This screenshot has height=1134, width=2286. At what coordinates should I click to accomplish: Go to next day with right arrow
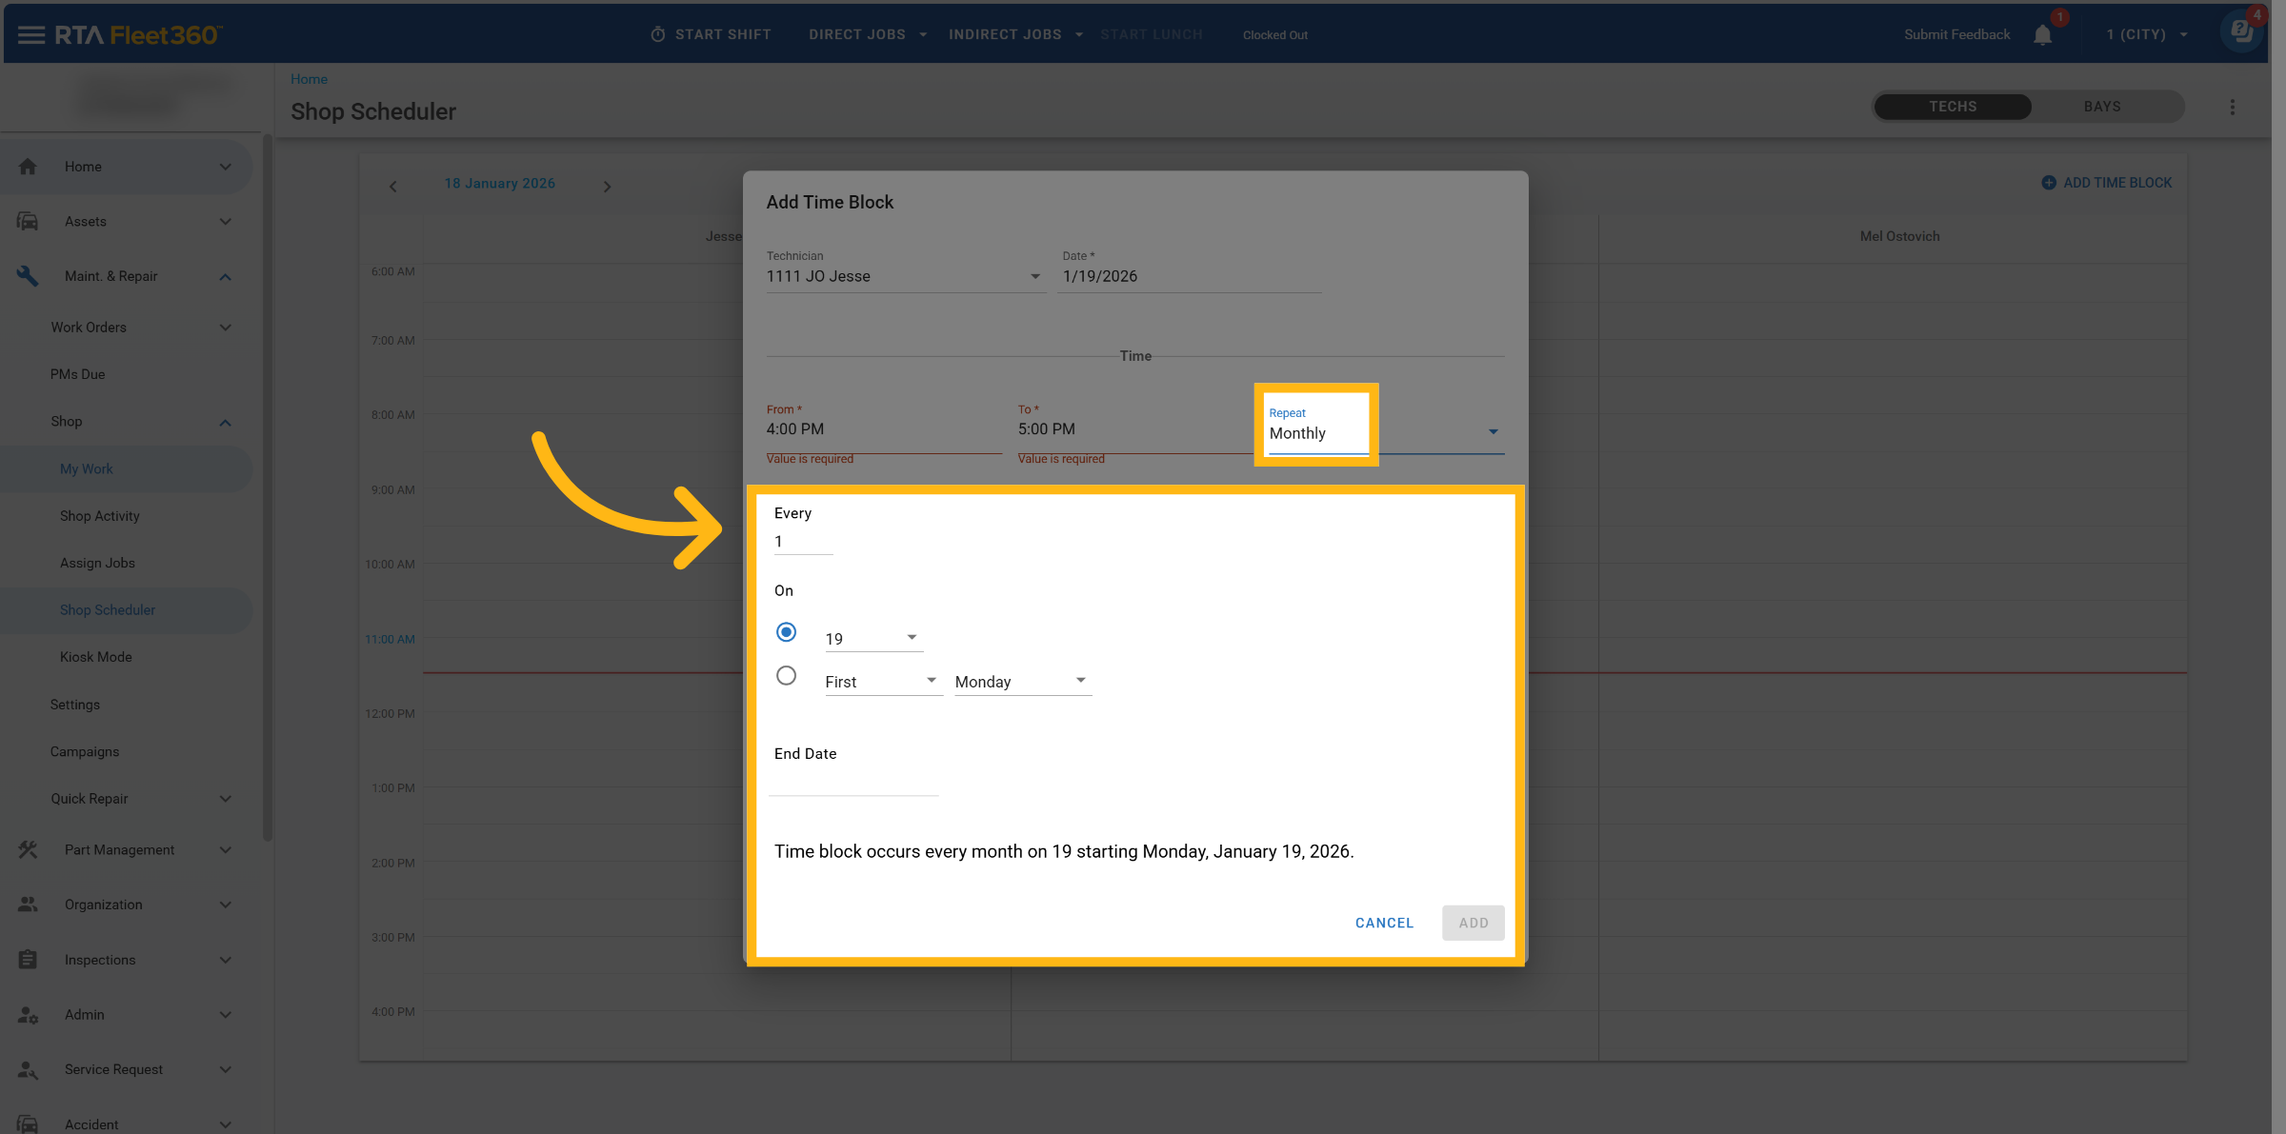click(x=607, y=187)
